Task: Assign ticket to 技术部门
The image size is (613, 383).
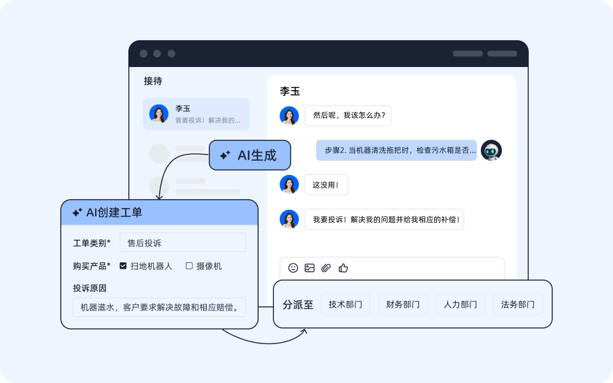Action: pyautogui.click(x=345, y=304)
